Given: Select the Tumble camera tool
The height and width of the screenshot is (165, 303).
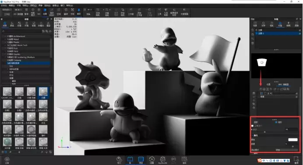Looking at the screenshot, I should [x=66, y=12].
